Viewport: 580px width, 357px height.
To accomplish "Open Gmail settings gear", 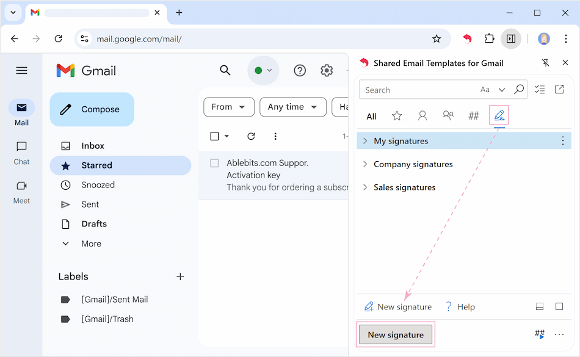I will [x=327, y=70].
